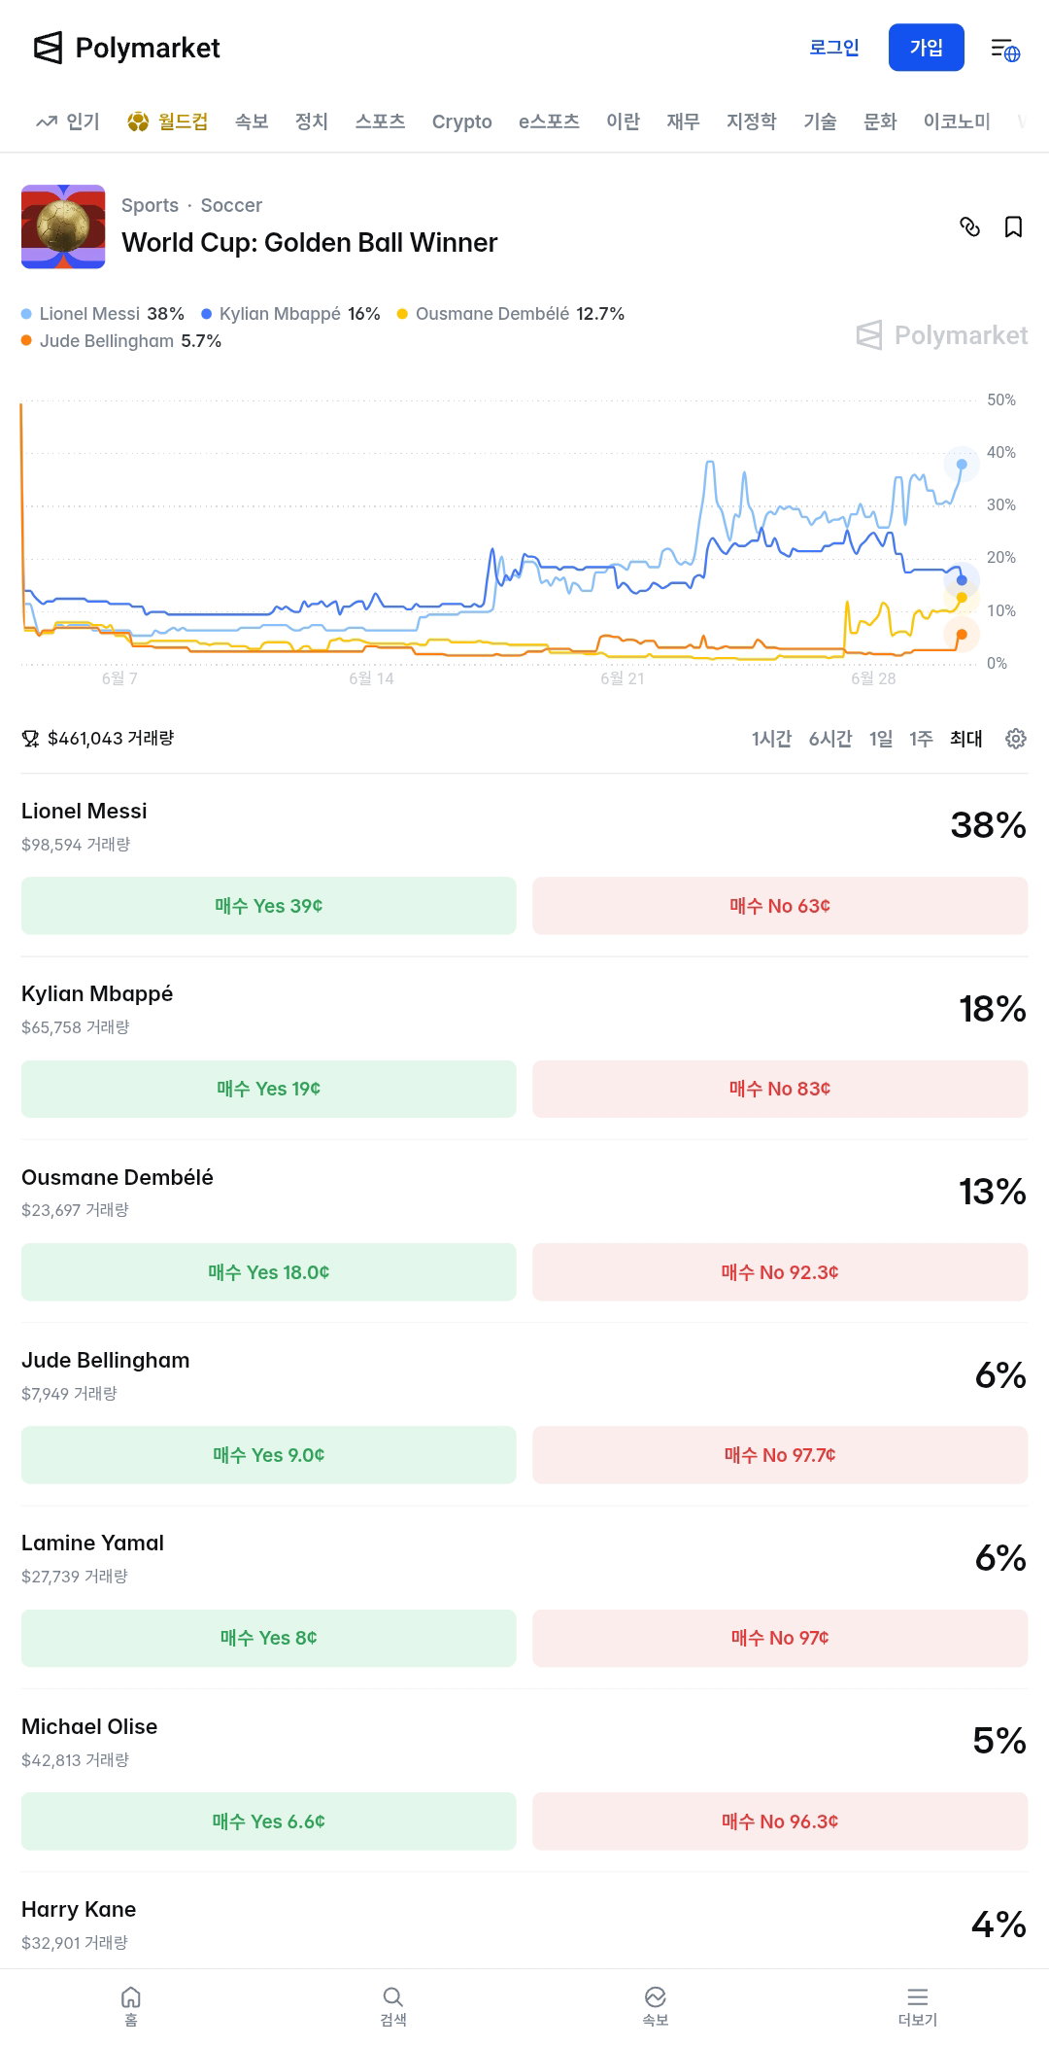This screenshot has height=2047, width=1049.
Task: Select the 최대 chart range
Action: pyautogui.click(x=966, y=739)
